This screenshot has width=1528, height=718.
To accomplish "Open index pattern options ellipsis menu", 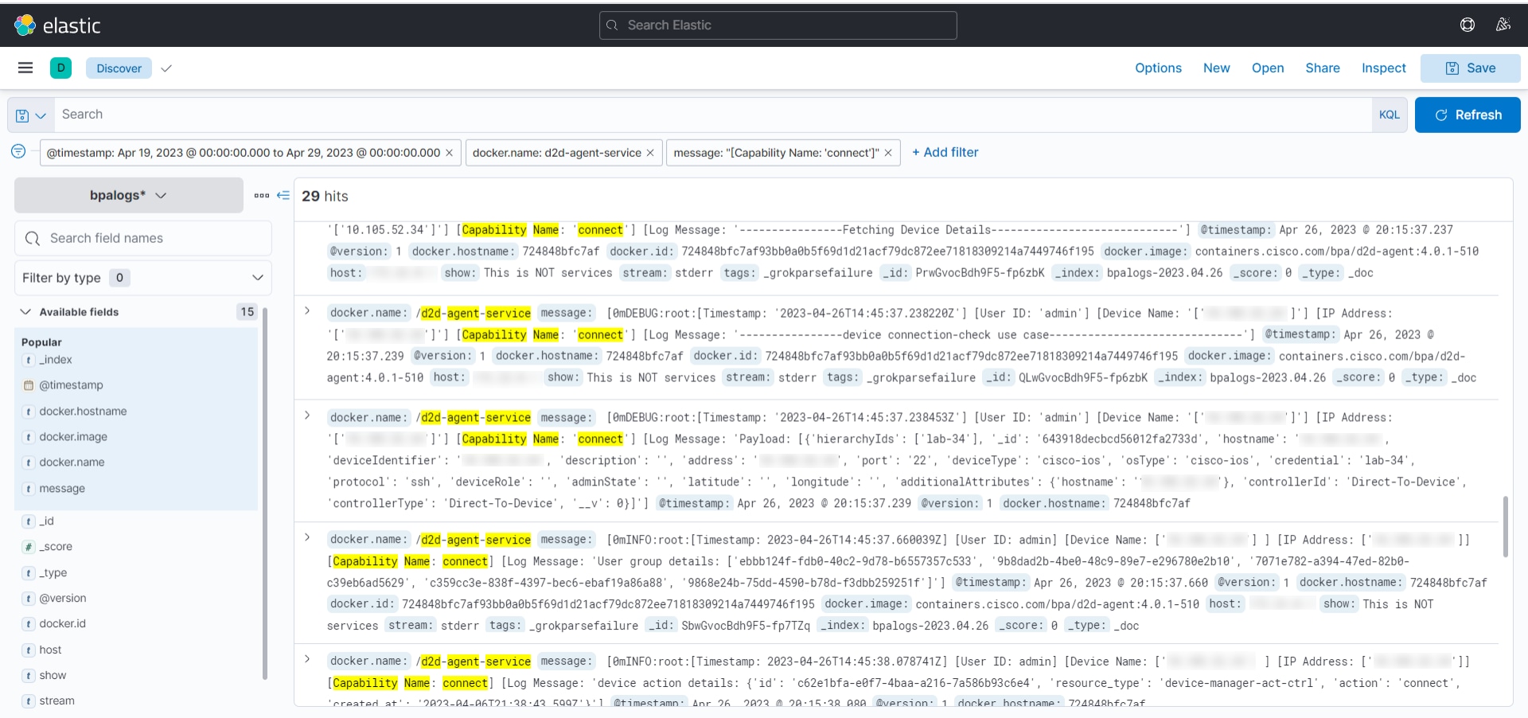I will [x=261, y=195].
